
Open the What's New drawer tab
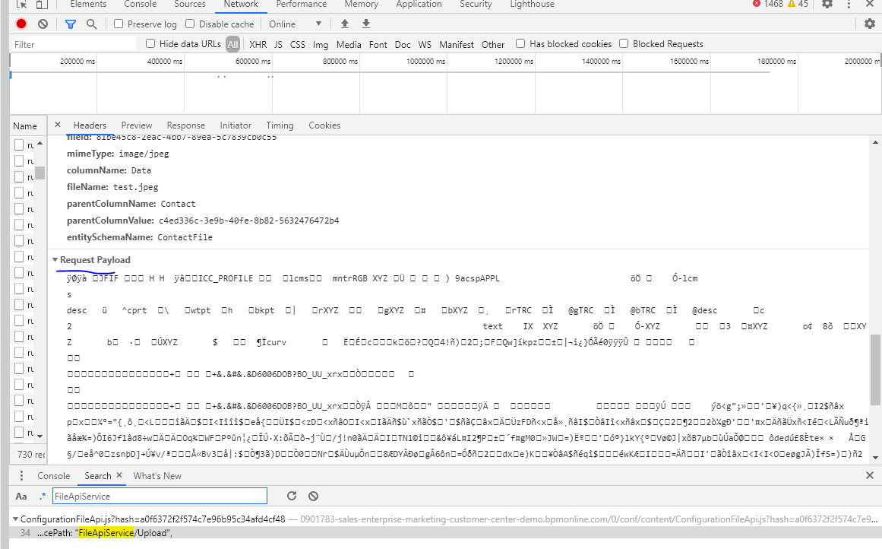tap(156, 475)
